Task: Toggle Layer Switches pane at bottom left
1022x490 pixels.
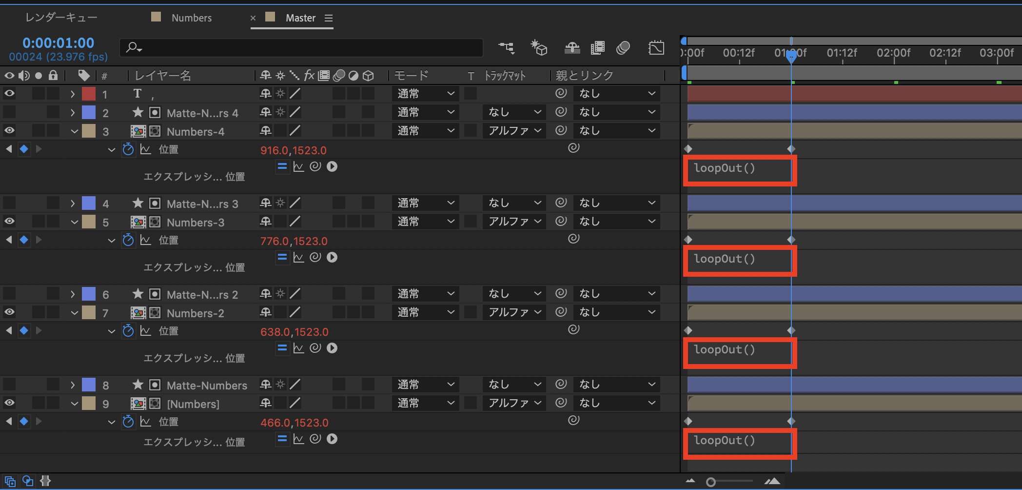Action: tap(10, 481)
